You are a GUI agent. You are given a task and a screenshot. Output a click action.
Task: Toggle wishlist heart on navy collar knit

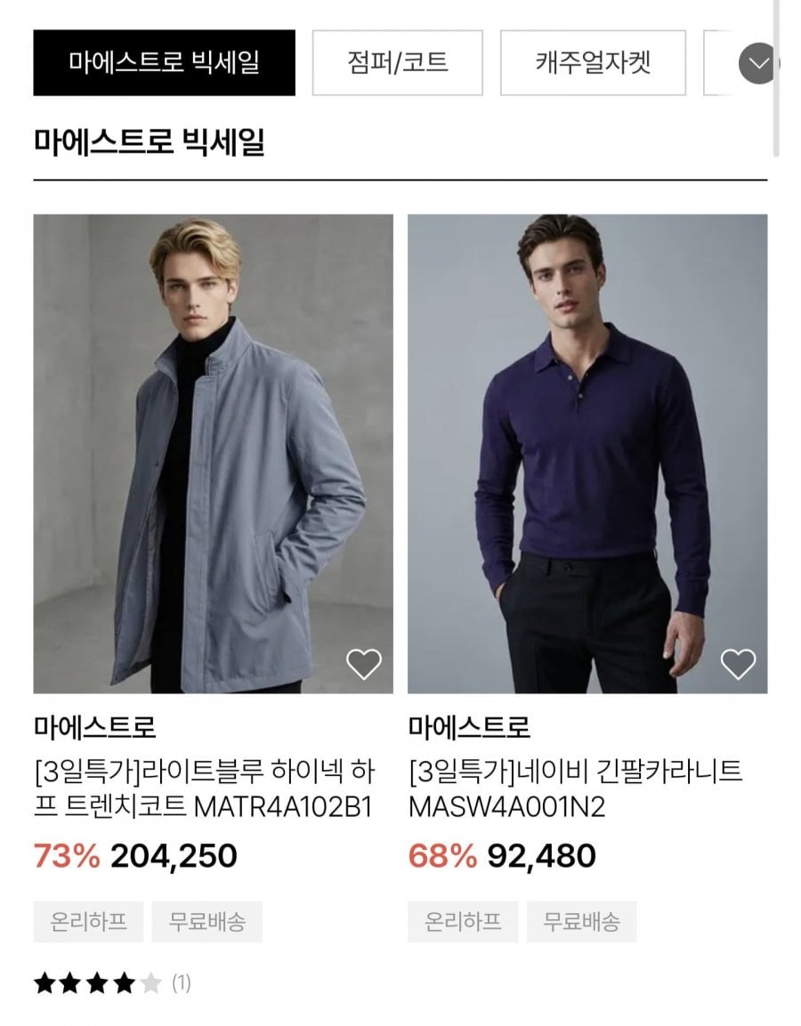click(x=738, y=664)
